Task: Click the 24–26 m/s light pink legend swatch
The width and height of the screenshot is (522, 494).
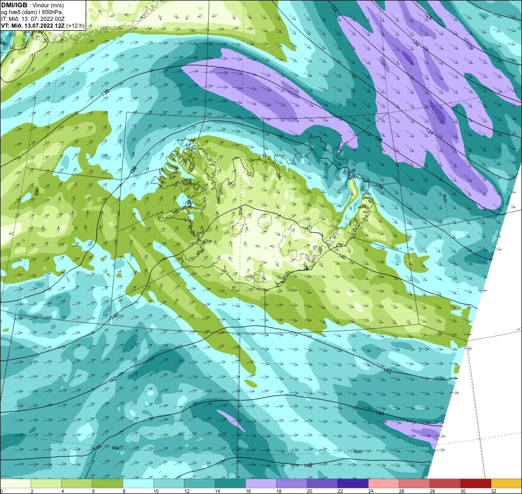Action: coord(384,484)
